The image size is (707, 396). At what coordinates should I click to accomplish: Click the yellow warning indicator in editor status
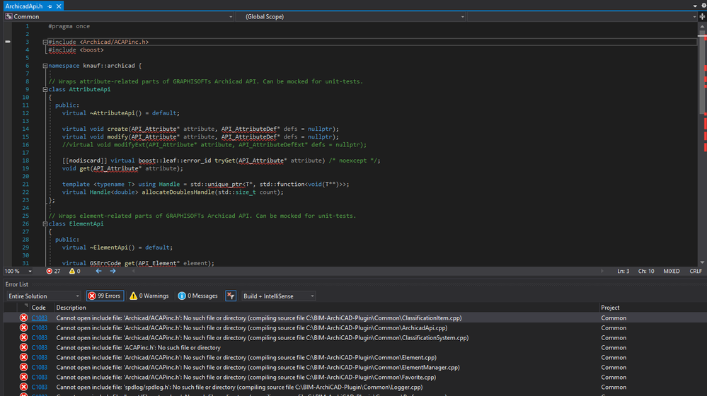[x=73, y=271]
